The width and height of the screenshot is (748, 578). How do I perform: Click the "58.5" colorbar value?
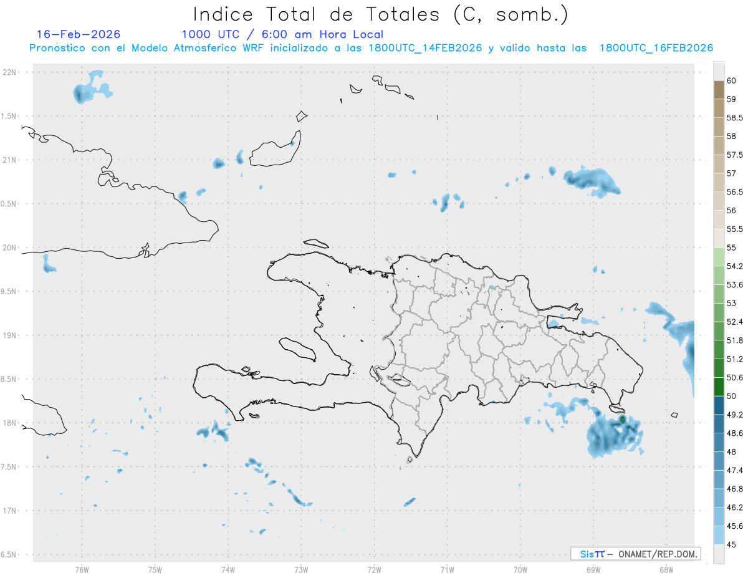(735, 118)
